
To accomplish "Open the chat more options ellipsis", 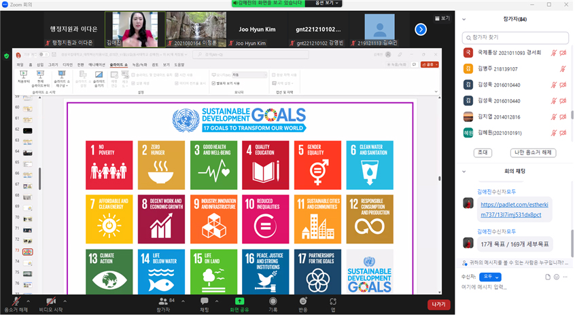I will click(x=565, y=277).
